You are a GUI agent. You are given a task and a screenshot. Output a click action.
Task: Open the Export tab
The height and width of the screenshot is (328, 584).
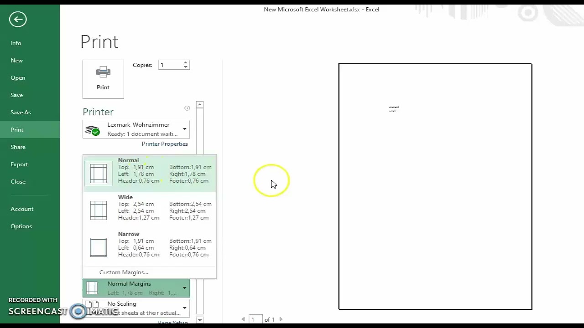tap(30, 164)
